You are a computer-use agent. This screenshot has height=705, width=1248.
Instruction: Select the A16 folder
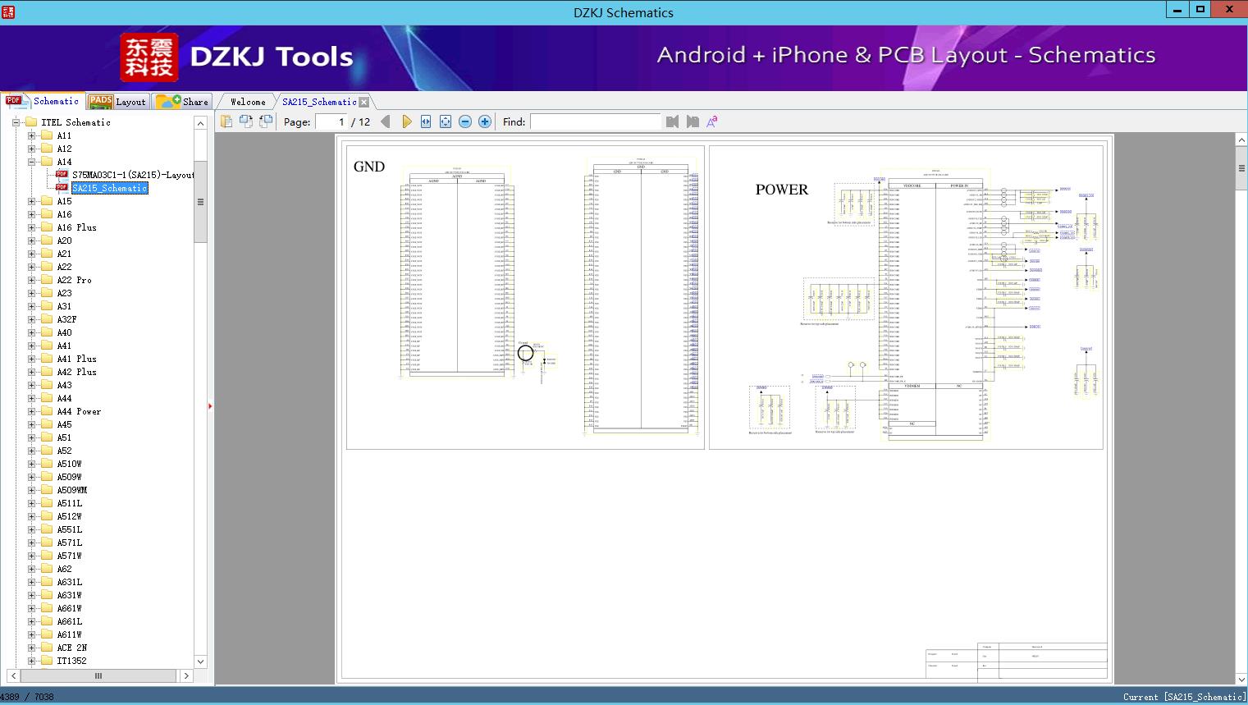pos(64,214)
